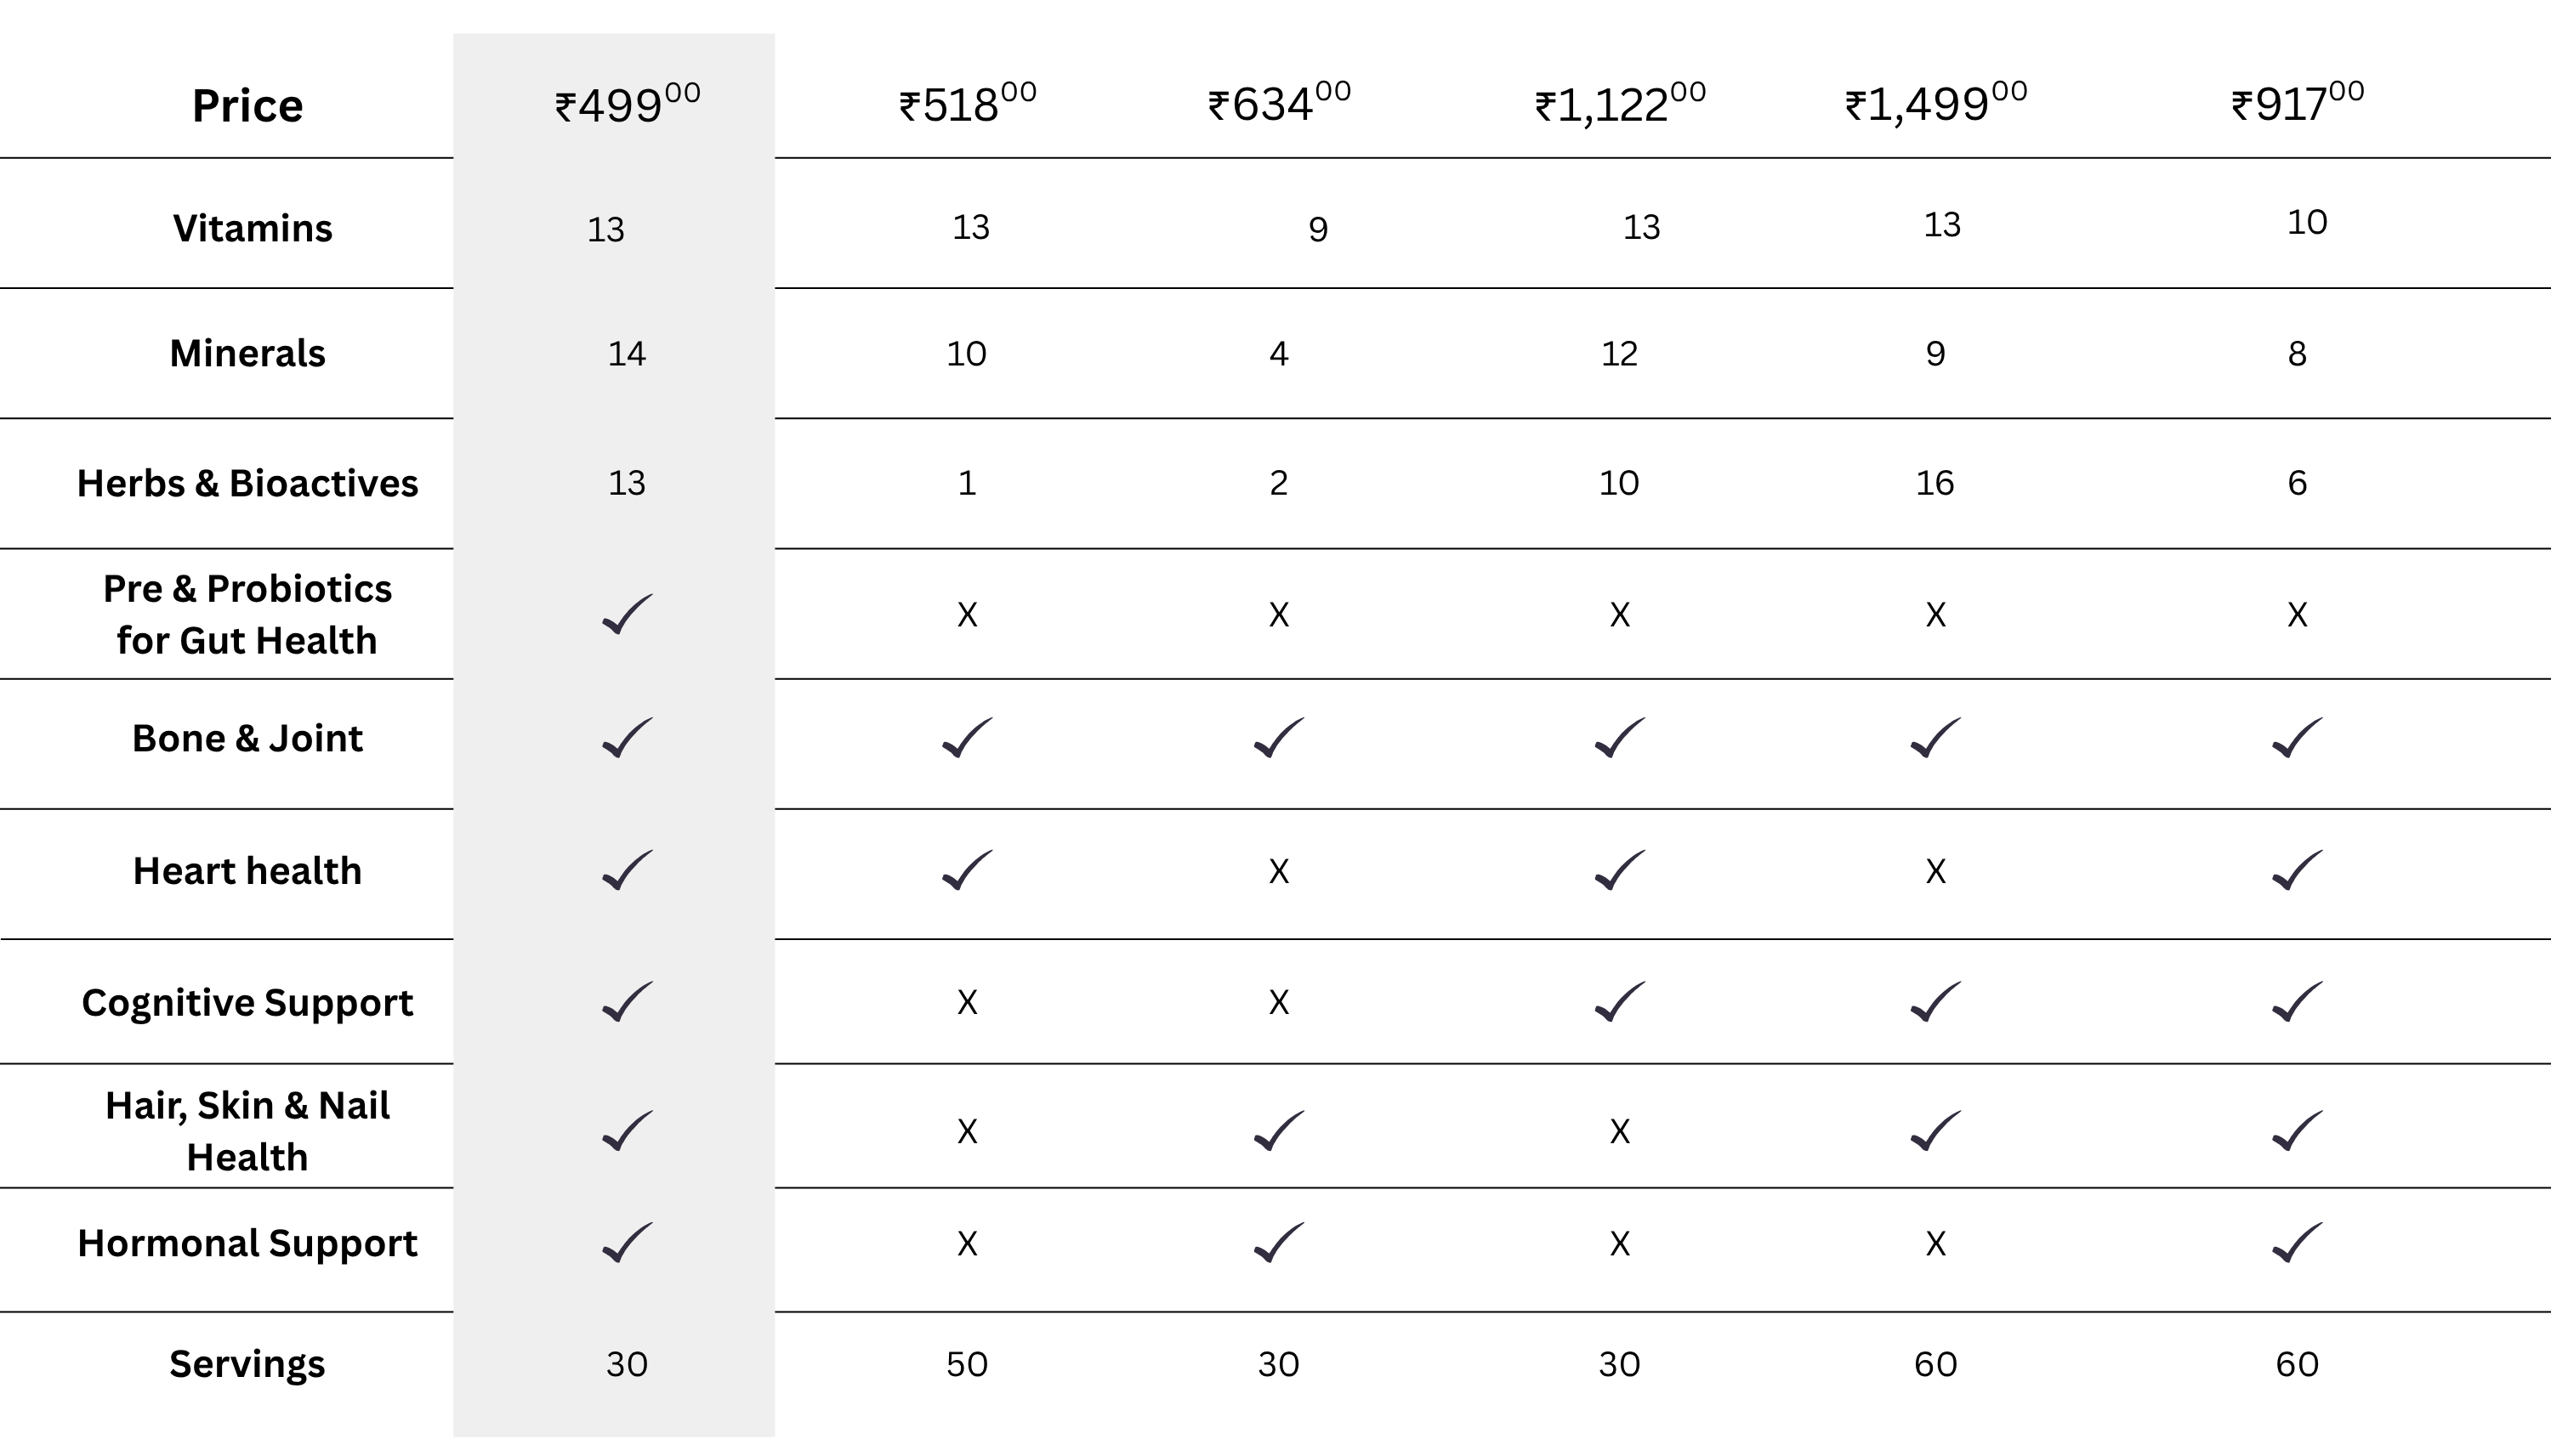
Task: Click the Pre & Probiotics row checkmark
Action: 628,614
